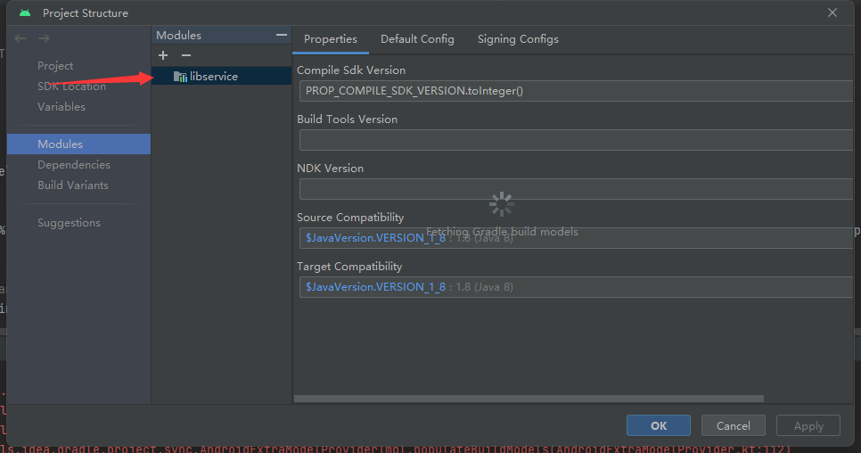Close the Project Structure dialog

pyautogui.click(x=832, y=12)
